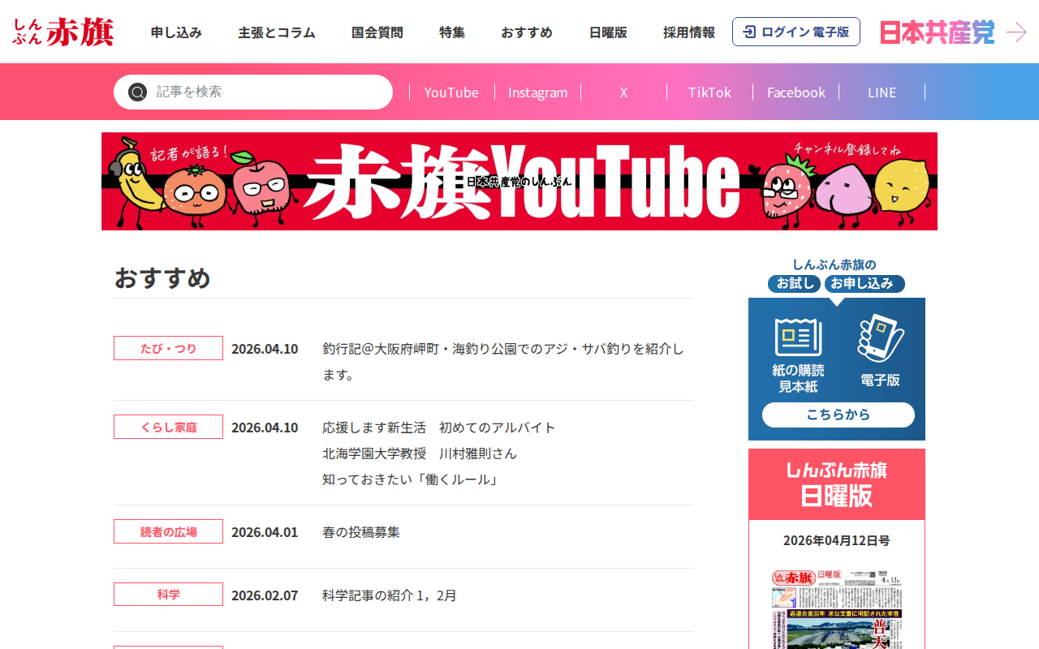
Task: Open the 主張とコラム menu
Action: [277, 32]
